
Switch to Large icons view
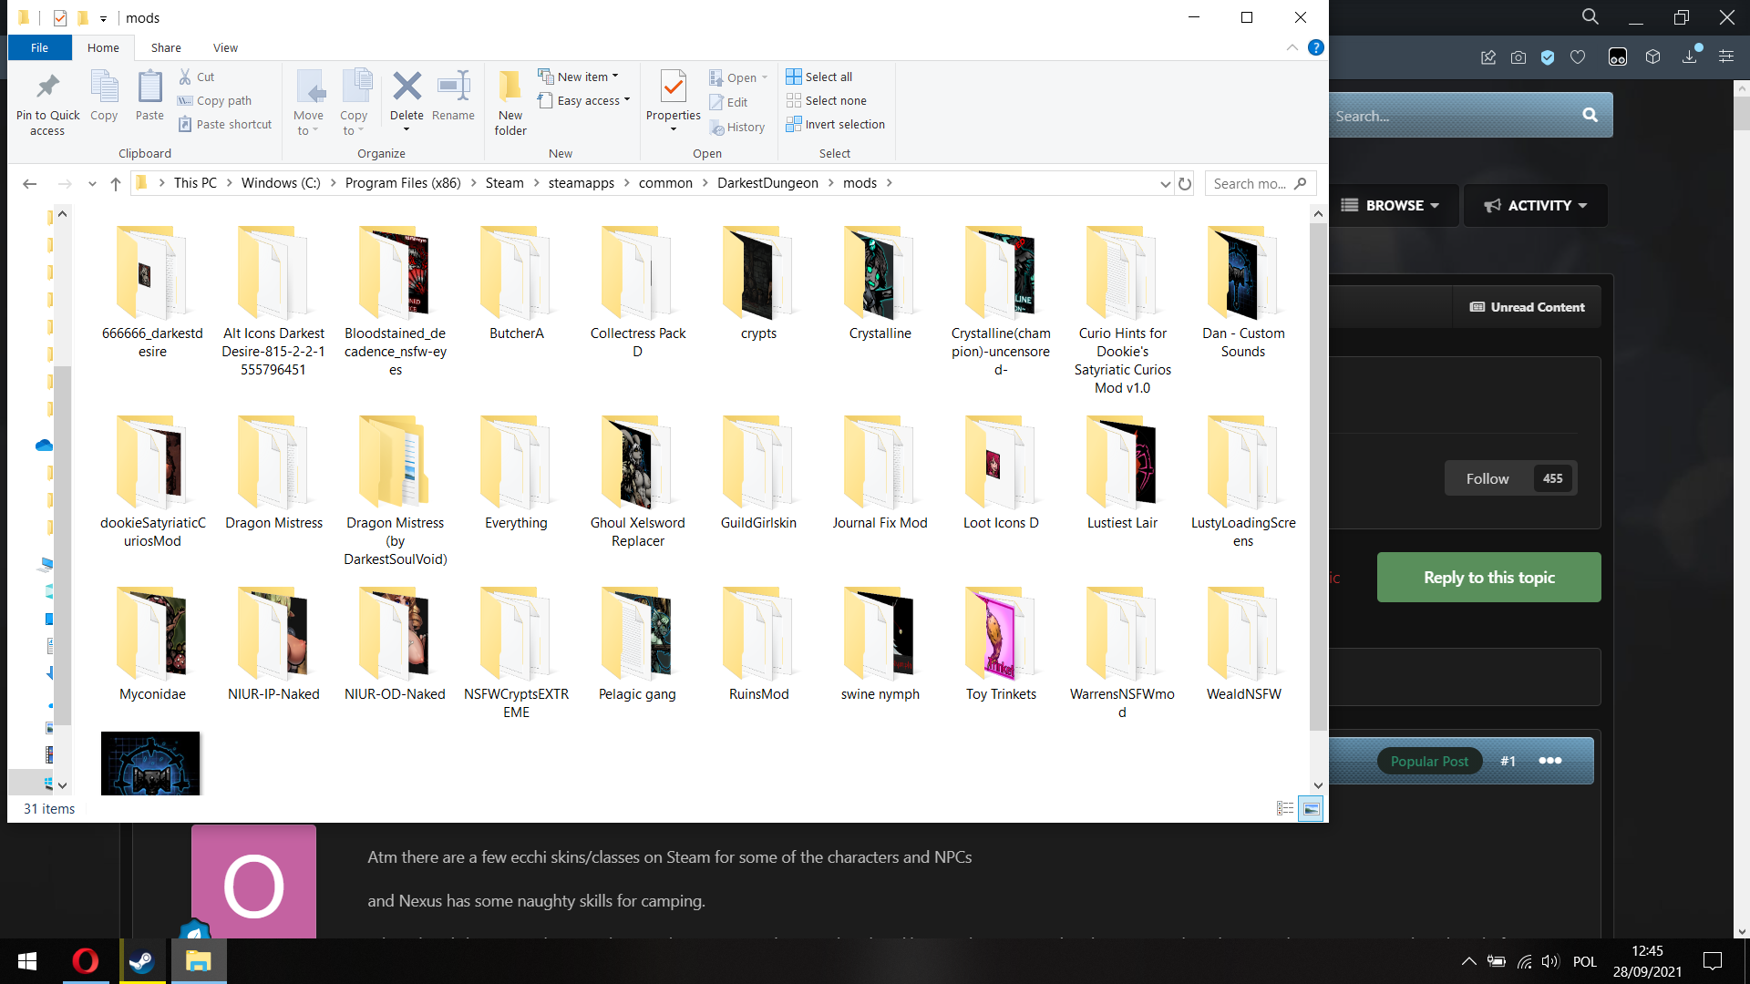coord(1311,809)
